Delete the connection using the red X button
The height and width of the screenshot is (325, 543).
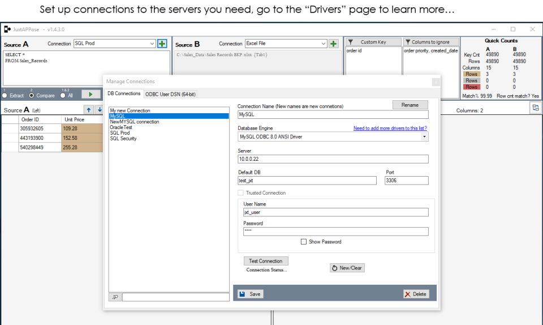click(x=416, y=294)
